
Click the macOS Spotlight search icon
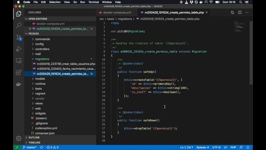pos(241,2)
